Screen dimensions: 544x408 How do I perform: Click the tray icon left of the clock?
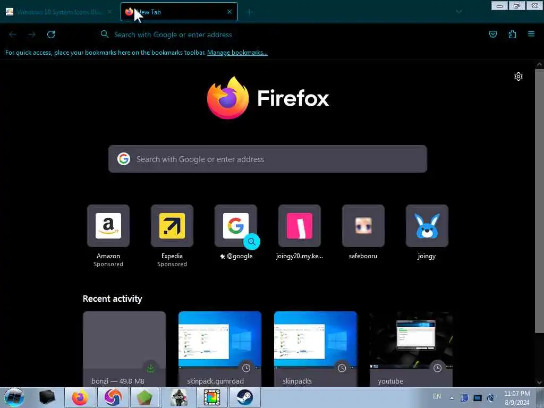coord(490,398)
